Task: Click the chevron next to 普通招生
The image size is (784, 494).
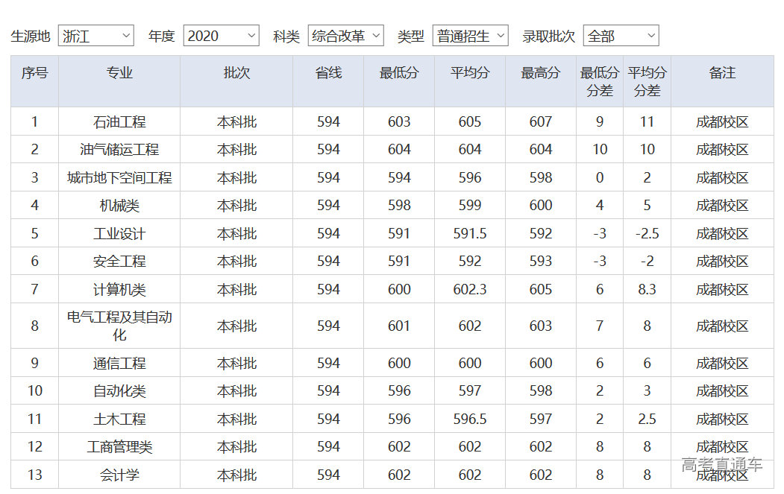Action: coord(501,35)
